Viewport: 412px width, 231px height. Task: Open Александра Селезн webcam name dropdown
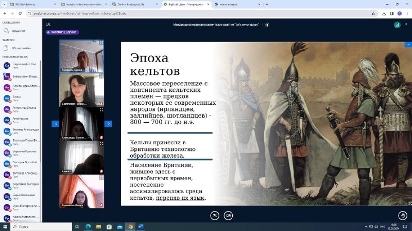coord(75,138)
